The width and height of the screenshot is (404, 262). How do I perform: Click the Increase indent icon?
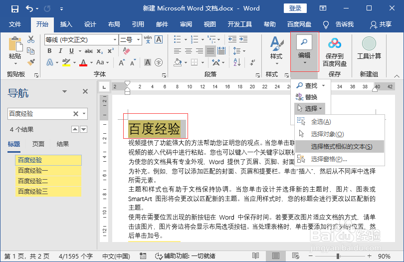tap(243, 39)
